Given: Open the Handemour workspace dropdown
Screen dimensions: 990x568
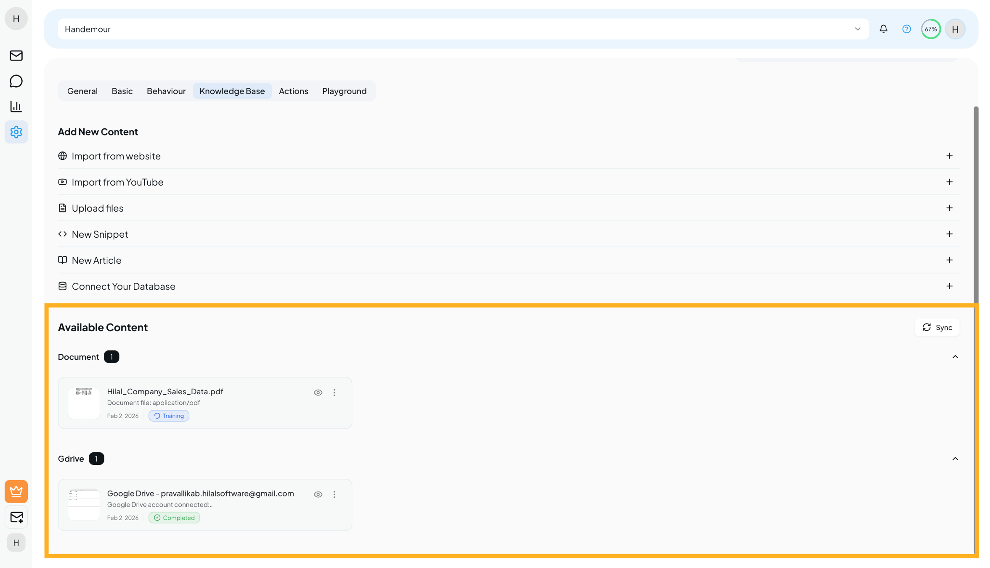Looking at the screenshot, I should [x=857, y=29].
